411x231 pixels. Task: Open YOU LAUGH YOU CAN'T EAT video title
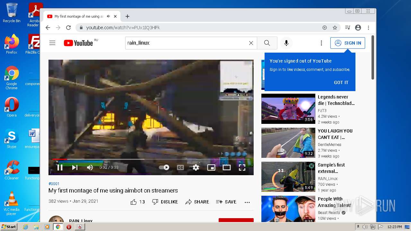pos(335,134)
